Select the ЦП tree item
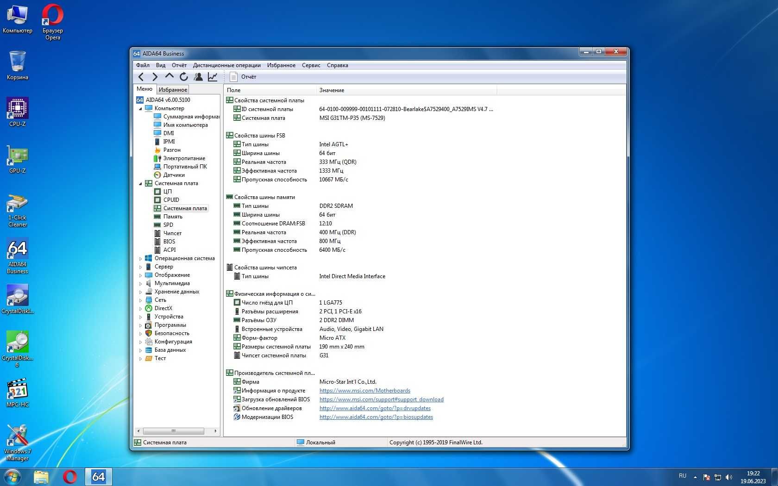The height and width of the screenshot is (486, 778). point(167,192)
